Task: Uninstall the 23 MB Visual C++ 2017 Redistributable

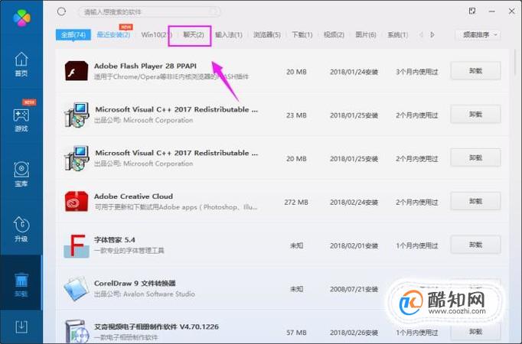Action: click(475, 115)
